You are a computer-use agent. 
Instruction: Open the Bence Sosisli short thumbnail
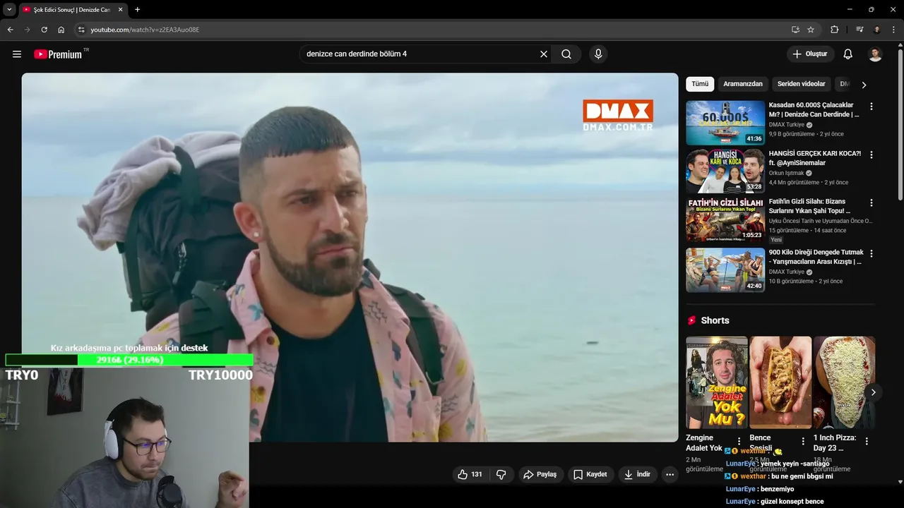coord(780,382)
